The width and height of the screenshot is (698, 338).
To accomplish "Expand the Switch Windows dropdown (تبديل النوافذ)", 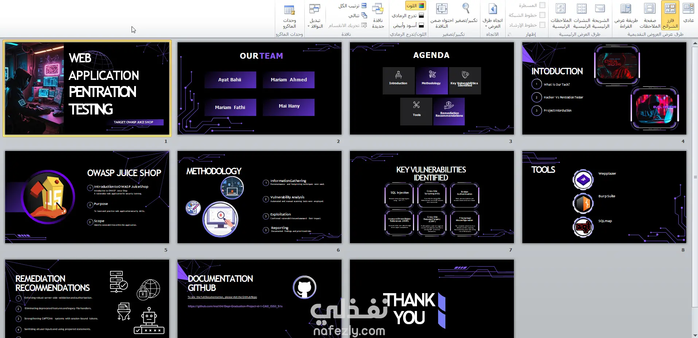I will [315, 15].
